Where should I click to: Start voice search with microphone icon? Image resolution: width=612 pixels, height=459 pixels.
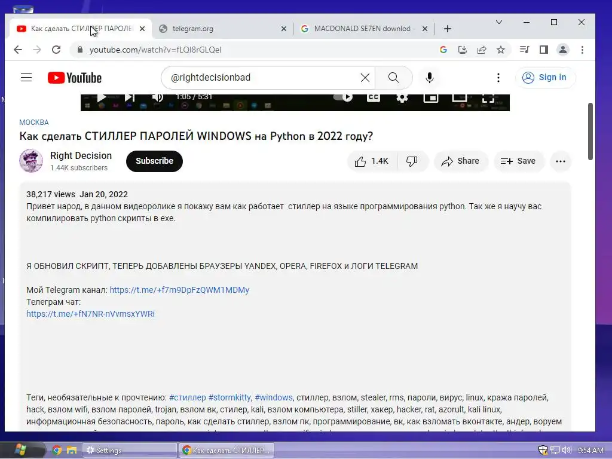pos(429,78)
